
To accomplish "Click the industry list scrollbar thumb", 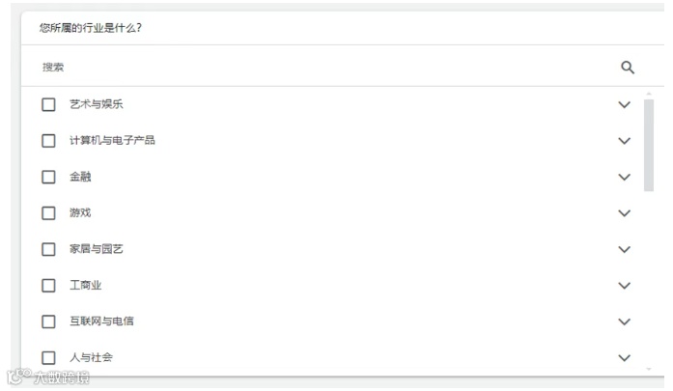I will [649, 145].
